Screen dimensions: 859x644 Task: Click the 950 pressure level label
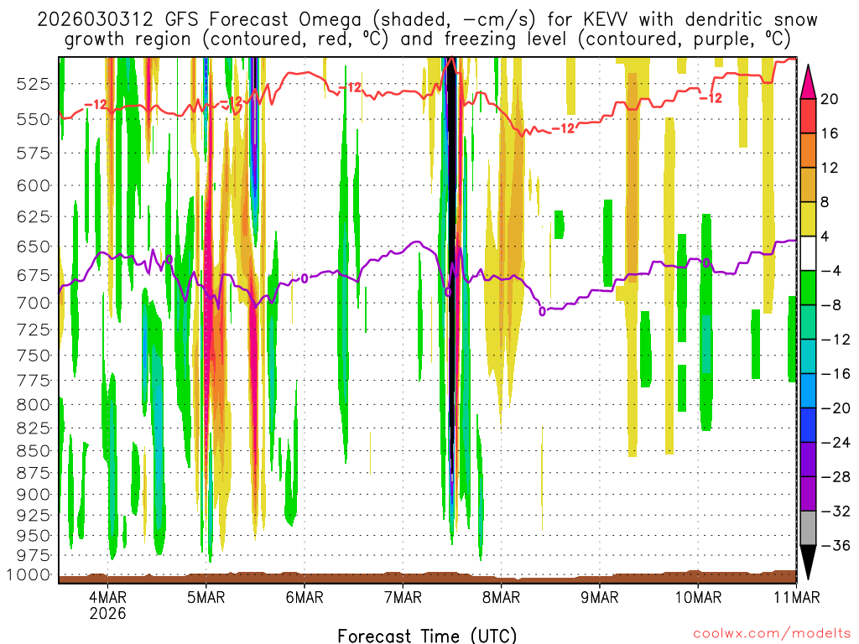(33, 535)
